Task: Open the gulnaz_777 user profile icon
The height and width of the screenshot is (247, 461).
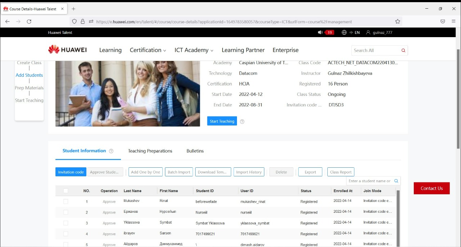Action: tap(368, 32)
